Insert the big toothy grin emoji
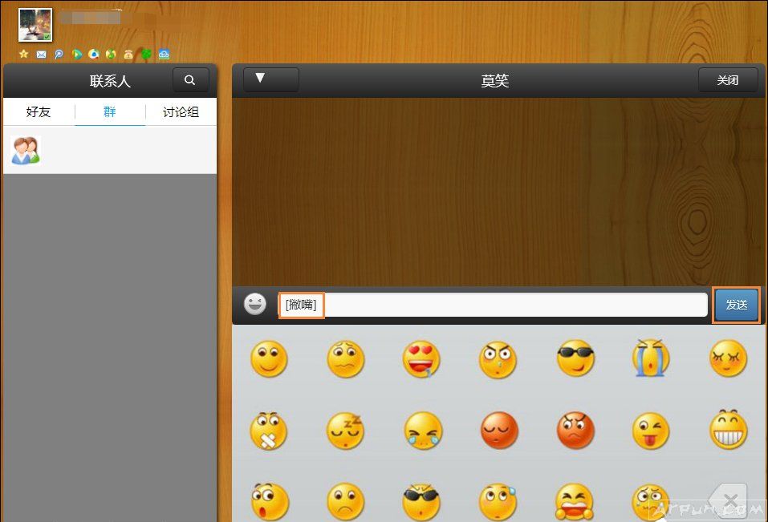This screenshot has height=522, width=768. 728,431
